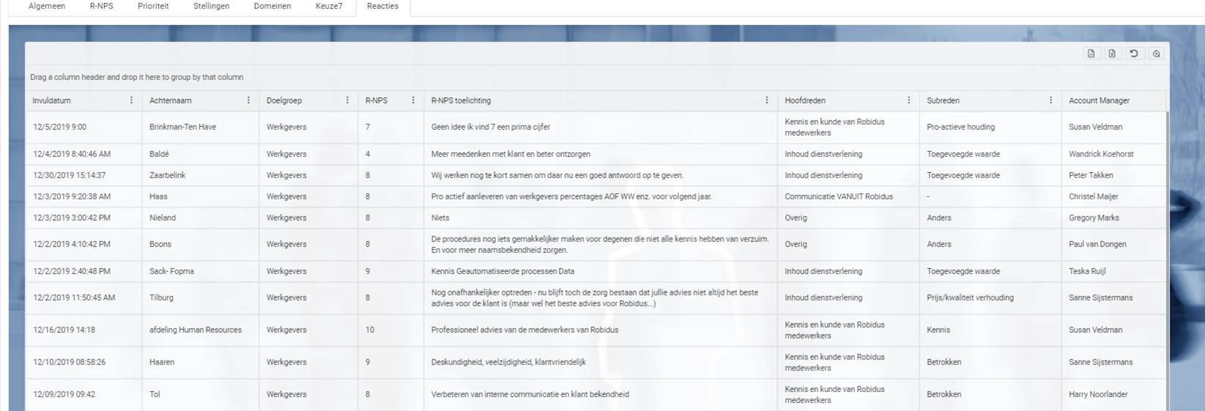This screenshot has width=1205, height=411.
Task: Sort by the R-NPS toelichting column header
Action: pos(461,100)
